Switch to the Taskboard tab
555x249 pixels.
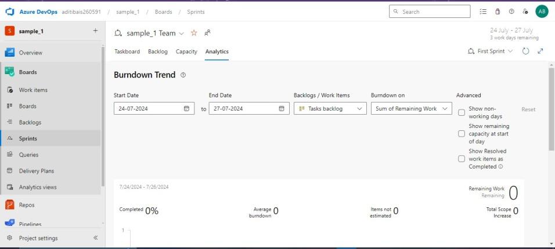[x=127, y=52]
